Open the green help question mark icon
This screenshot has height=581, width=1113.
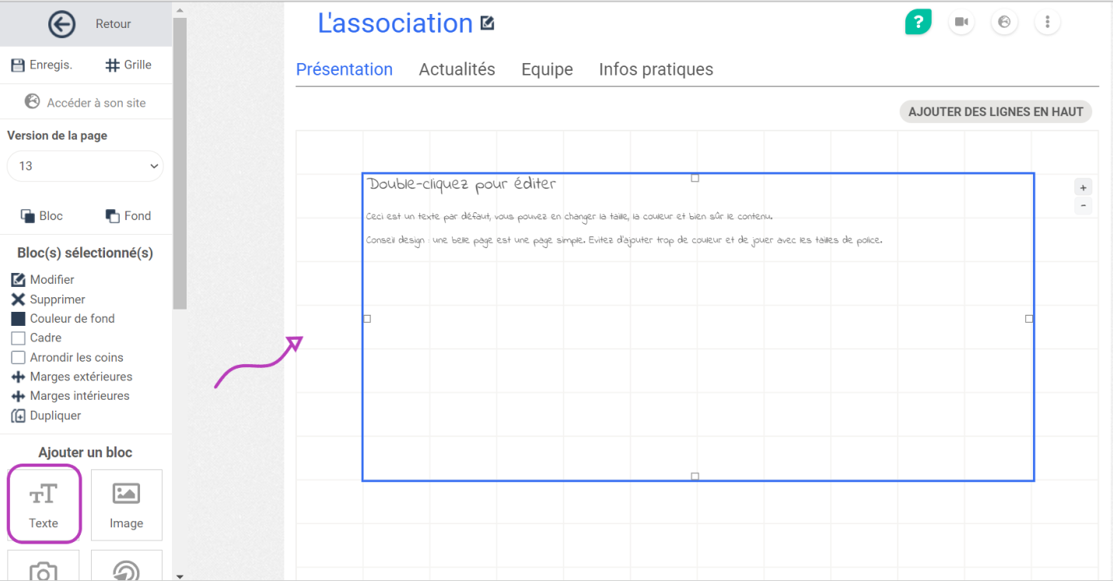coord(918,22)
